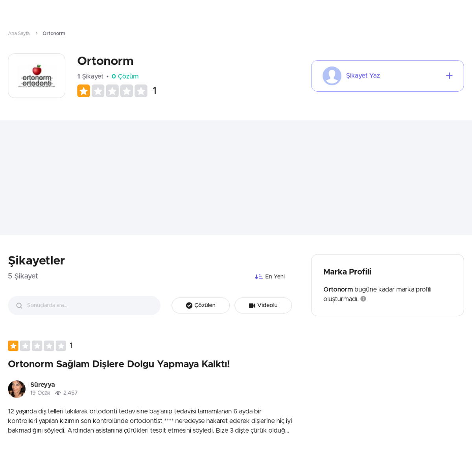
Task: Click the Şikayetler section heading
Action: point(36,260)
